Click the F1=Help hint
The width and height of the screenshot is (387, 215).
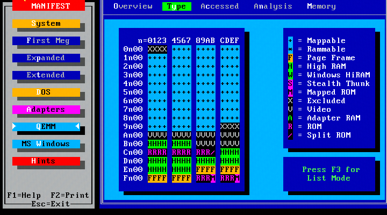tap(24, 196)
